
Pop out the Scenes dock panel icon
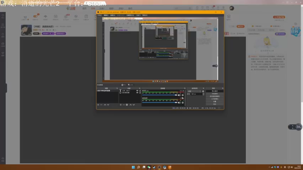(117, 88)
